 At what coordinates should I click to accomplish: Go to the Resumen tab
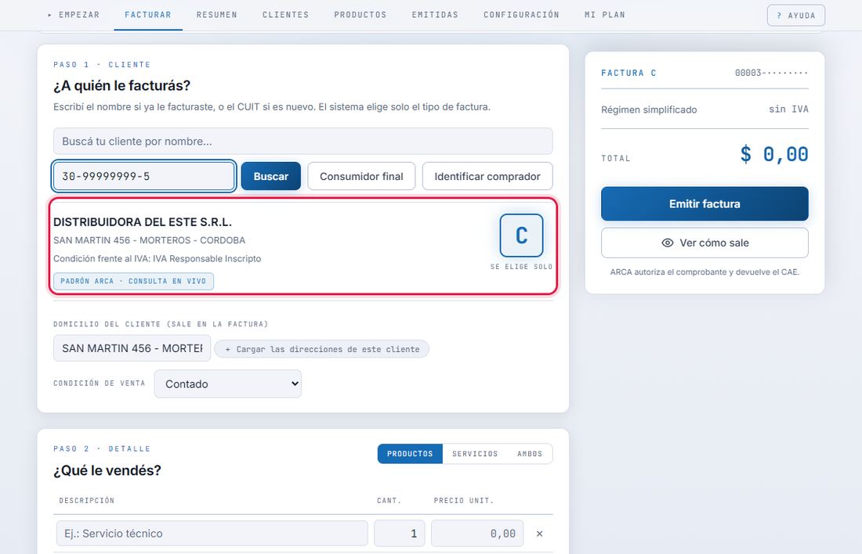click(x=216, y=15)
